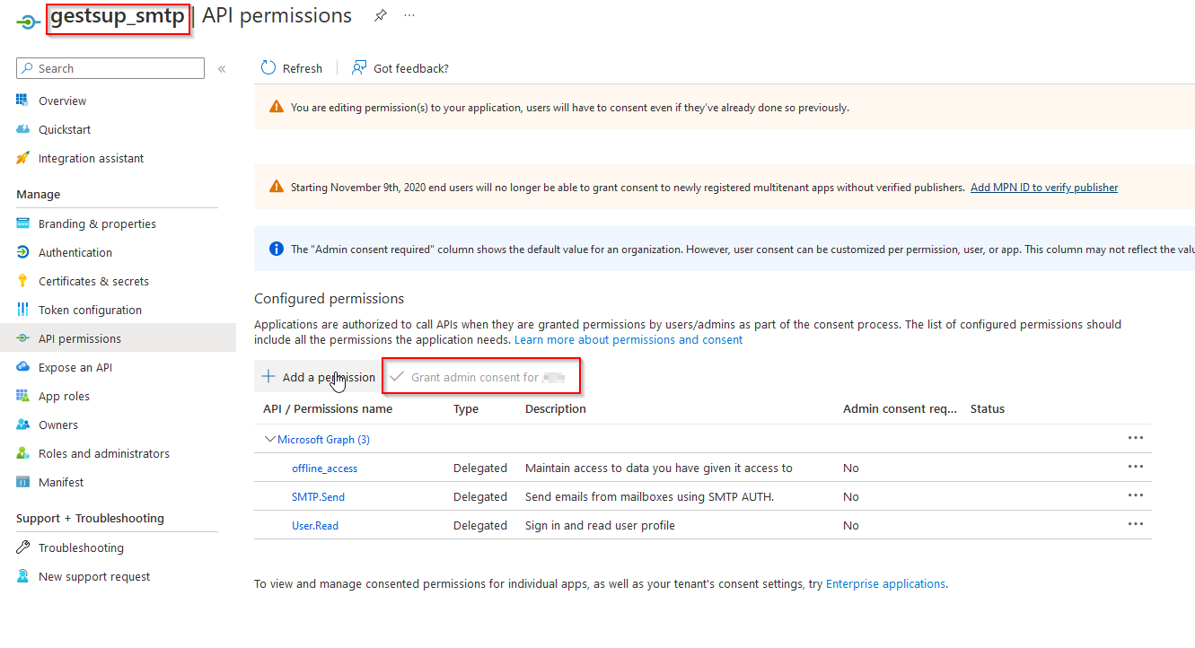Image resolution: width=1195 pixels, height=648 pixels.
Task: Click the API permissions sidebar icon
Action: (x=23, y=338)
